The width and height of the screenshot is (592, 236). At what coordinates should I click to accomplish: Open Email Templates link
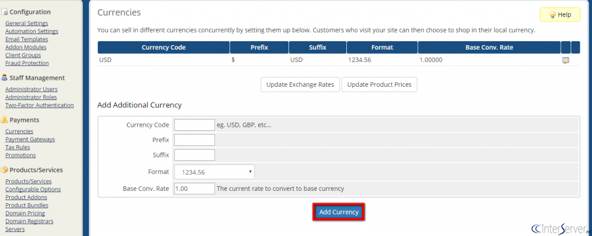click(27, 39)
